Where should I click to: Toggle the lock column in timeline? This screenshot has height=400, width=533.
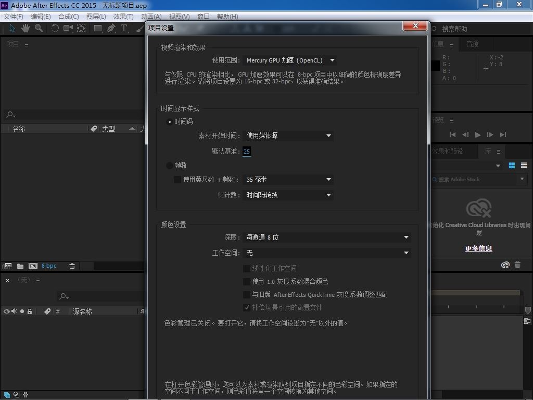[30, 311]
